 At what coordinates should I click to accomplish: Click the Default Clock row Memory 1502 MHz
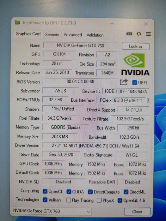[x=96, y=173]
